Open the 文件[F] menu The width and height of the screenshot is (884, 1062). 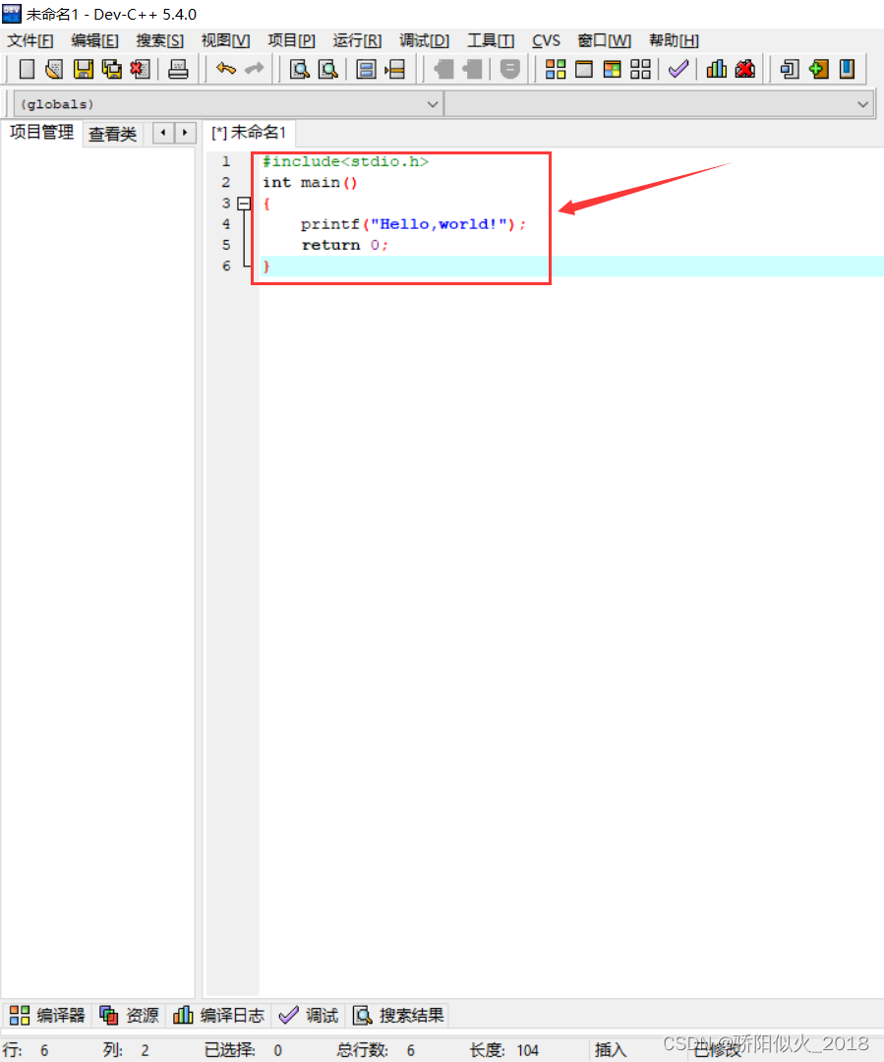30,40
